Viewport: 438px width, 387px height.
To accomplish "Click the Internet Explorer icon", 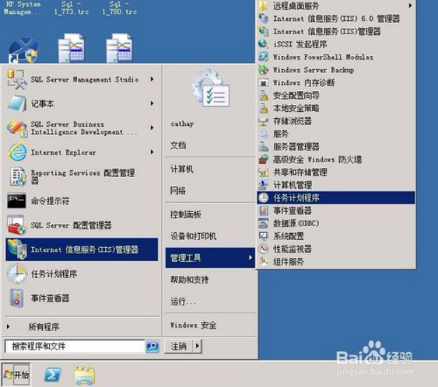I will [17, 153].
